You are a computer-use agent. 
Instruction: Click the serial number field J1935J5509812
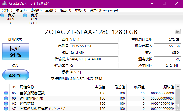coord(94,46)
